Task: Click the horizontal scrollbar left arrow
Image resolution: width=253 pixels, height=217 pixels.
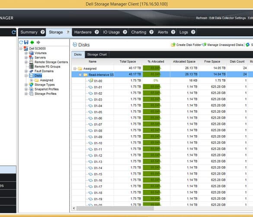Action: [74, 208]
